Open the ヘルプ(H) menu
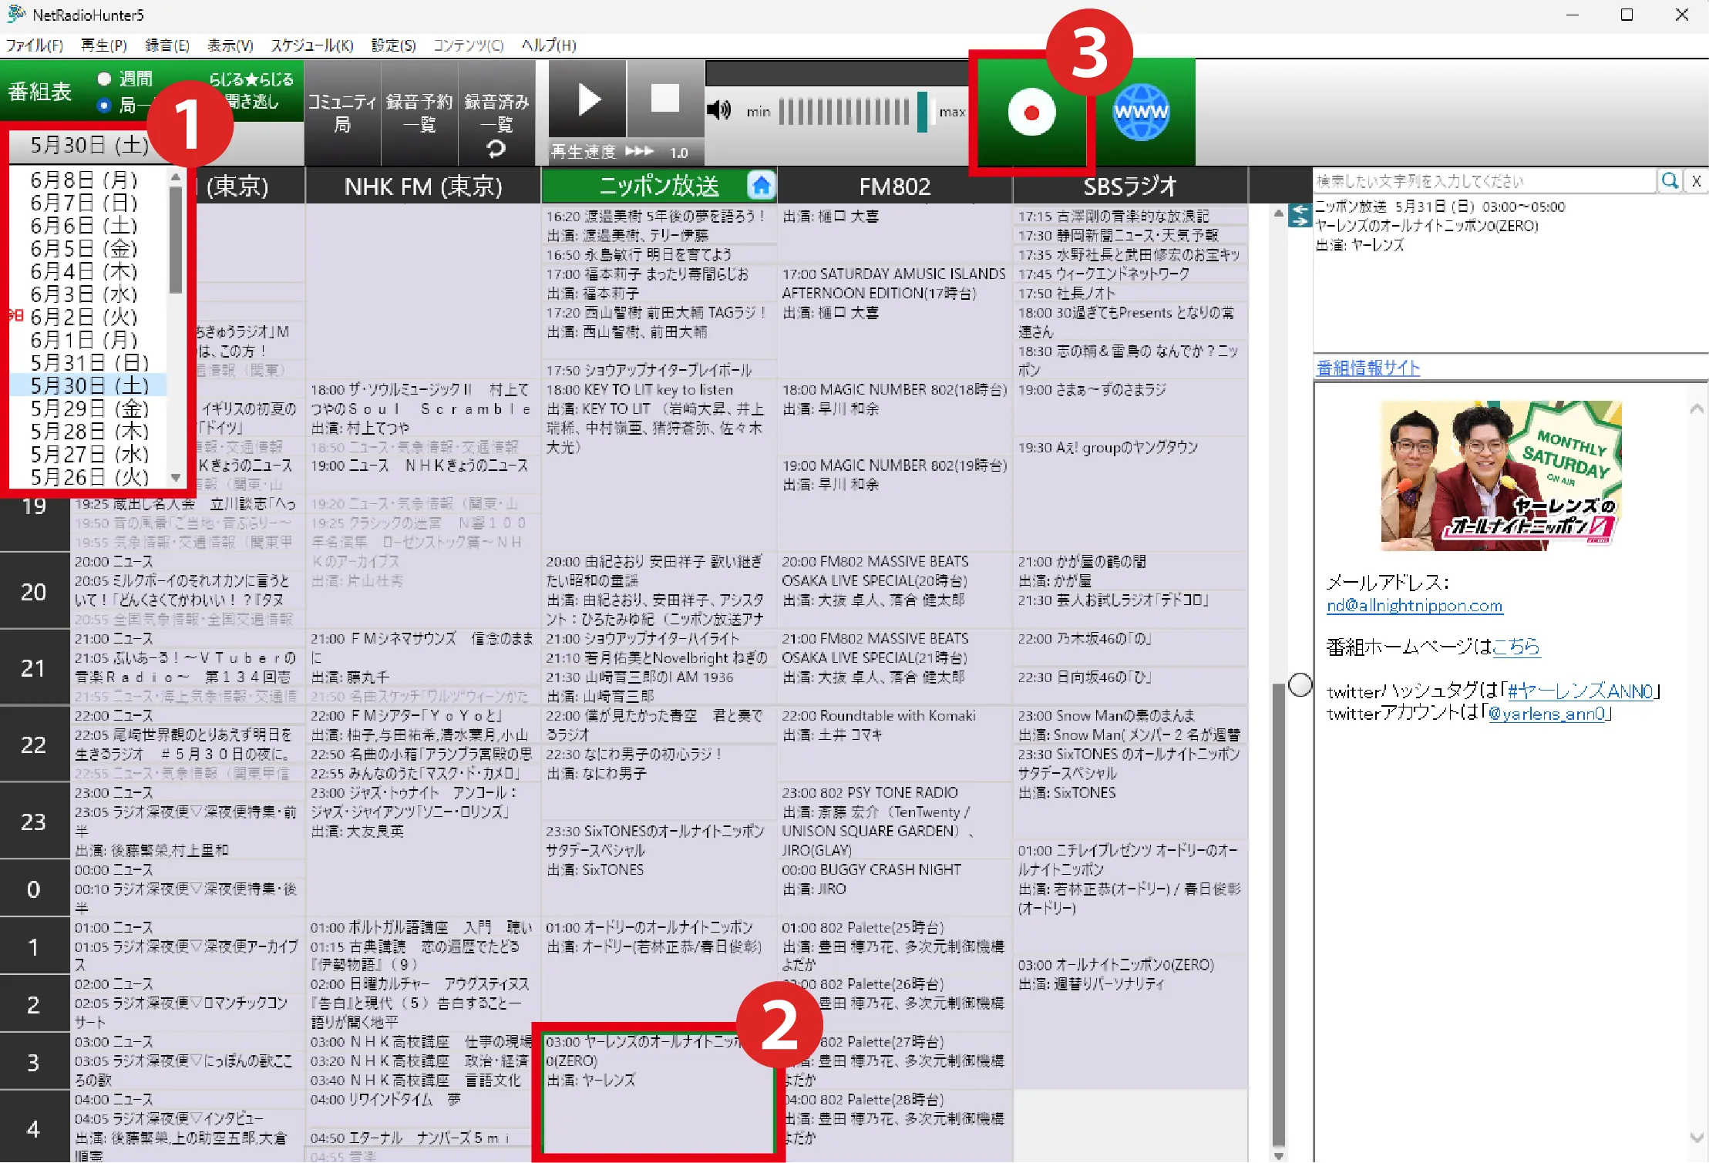The image size is (1709, 1163). 549,45
